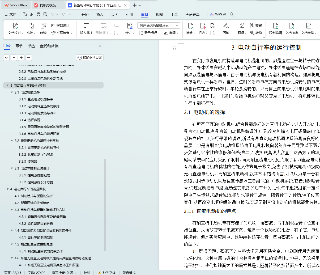Open the 显示标记 show markup dropdown
This screenshot has height=275, width=320.
tap(150, 33)
